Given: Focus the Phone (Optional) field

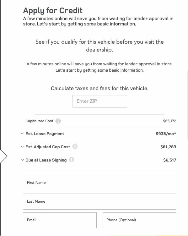Looking at the screenshot, I should pos(139,220).
